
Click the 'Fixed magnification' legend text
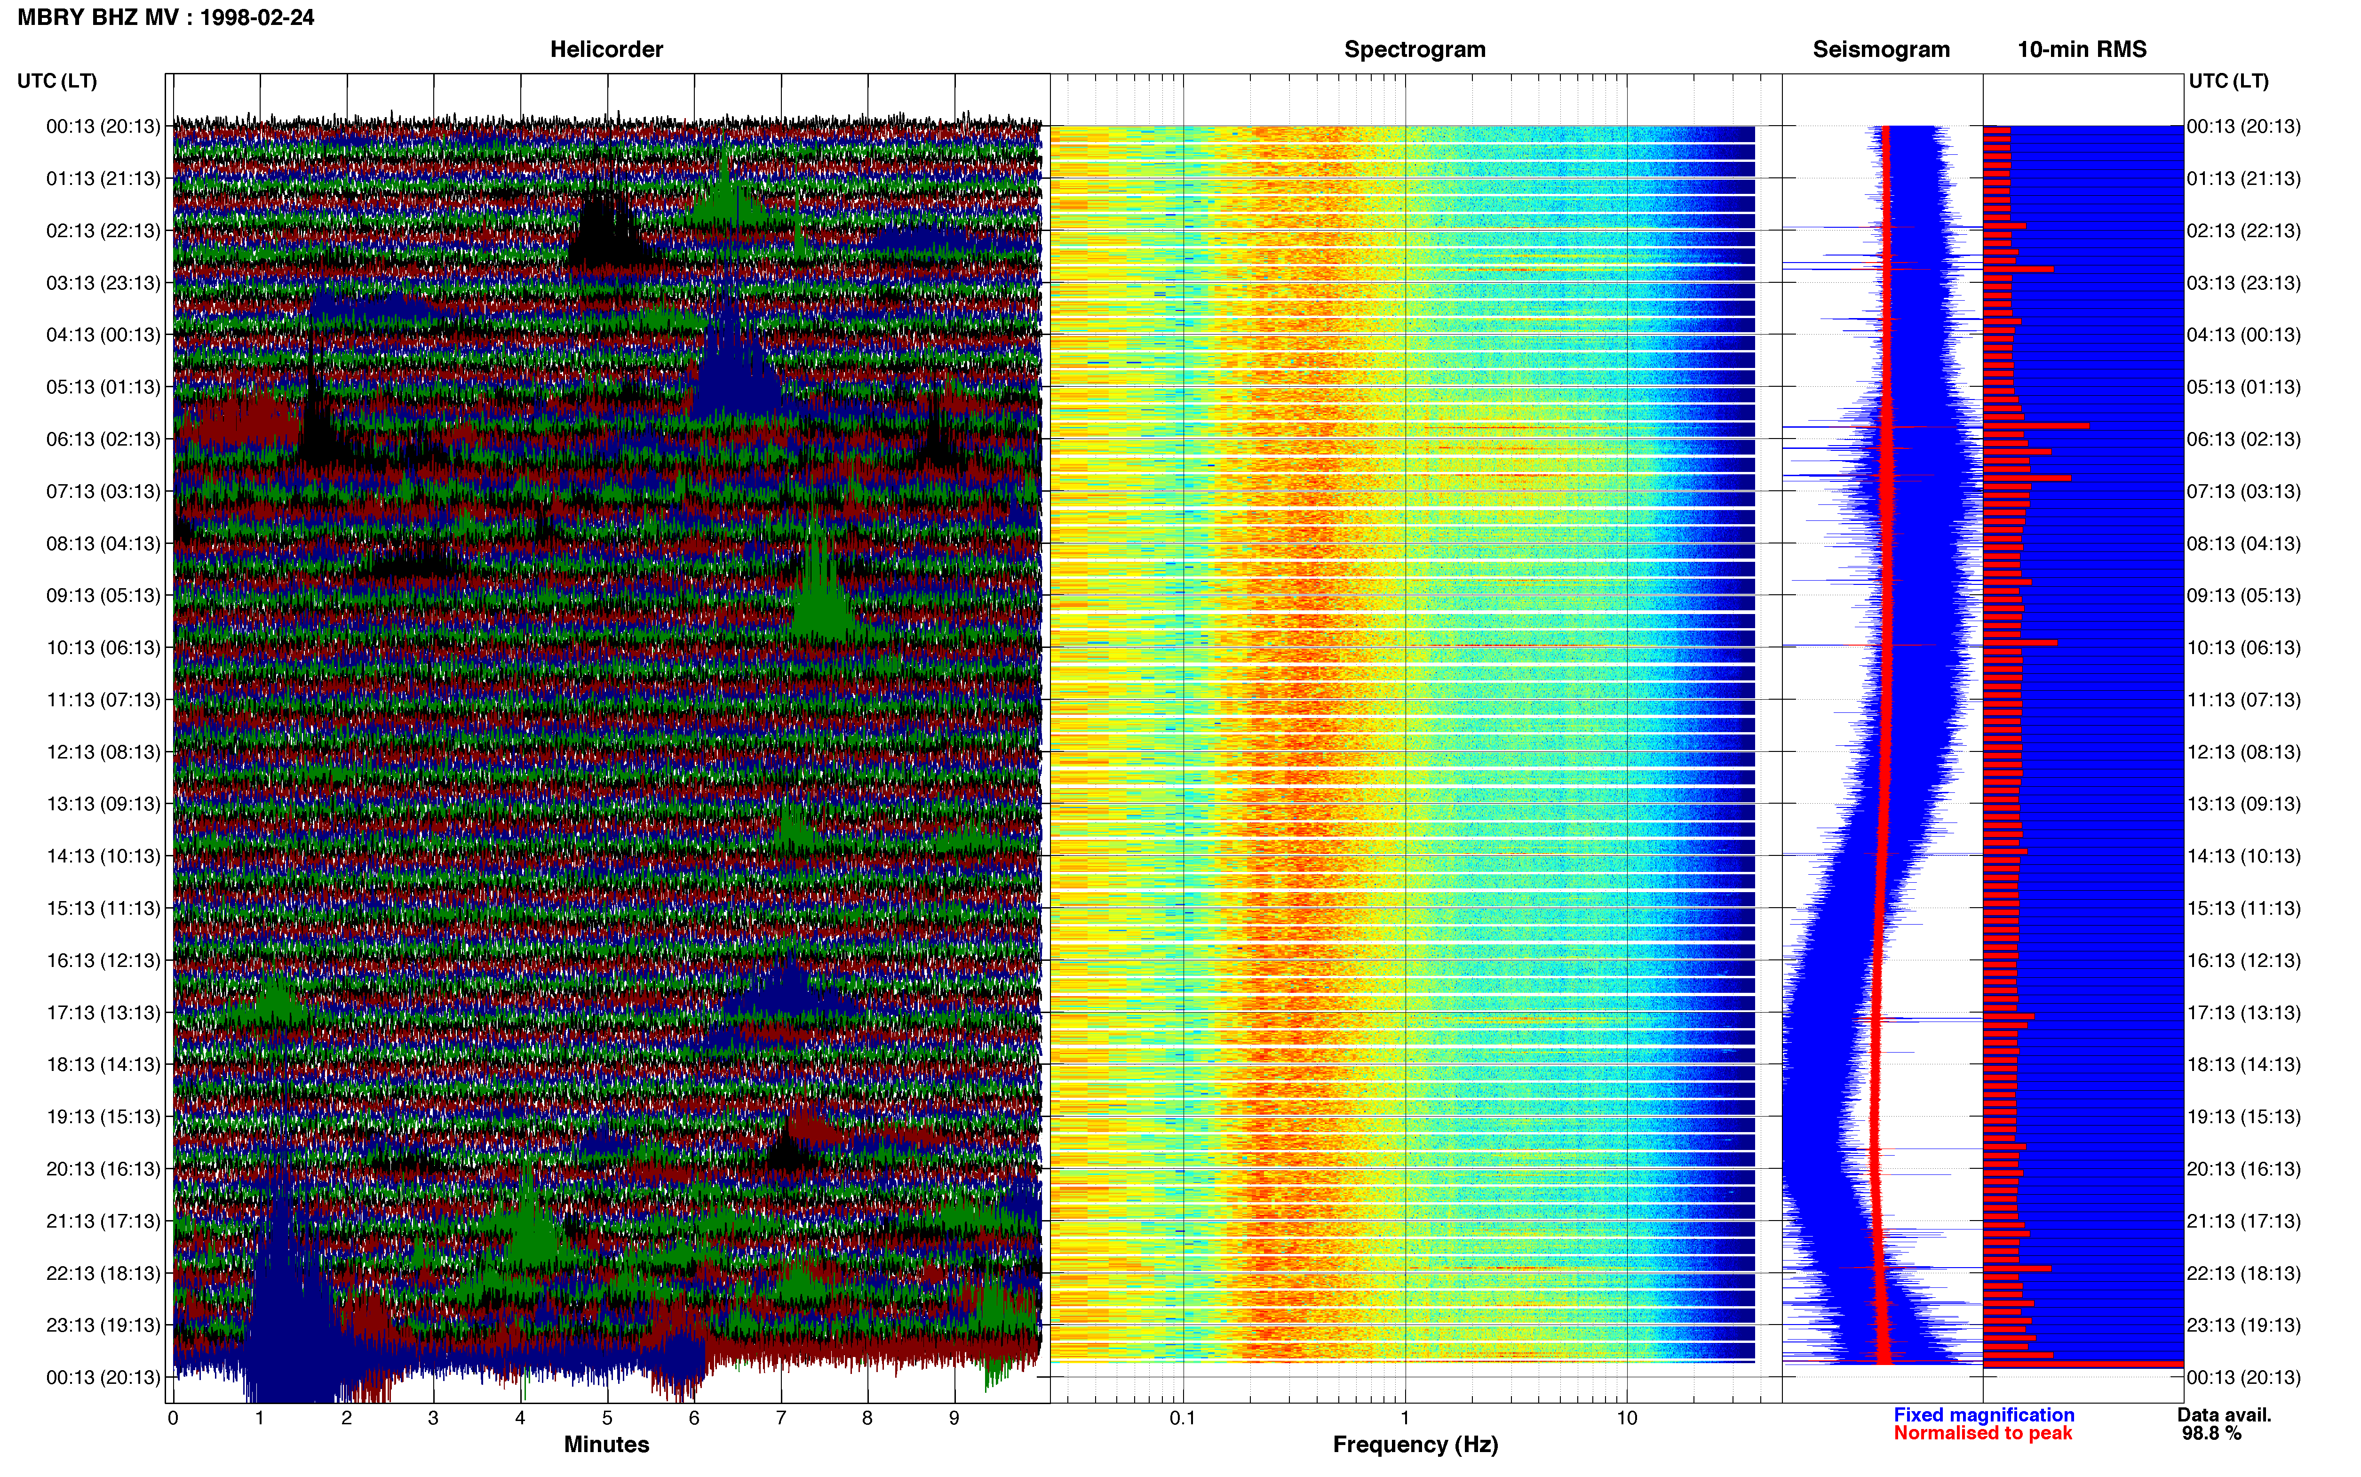coord(1983,1414)
